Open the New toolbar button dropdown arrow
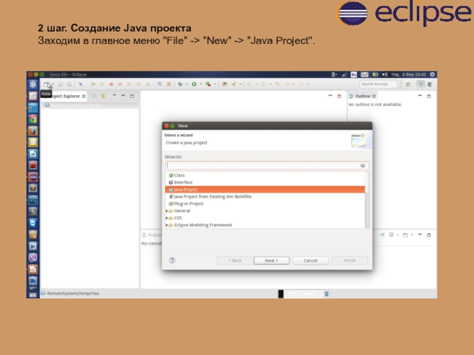This screenshot has height=355, width=474. (x=53, y=85)
